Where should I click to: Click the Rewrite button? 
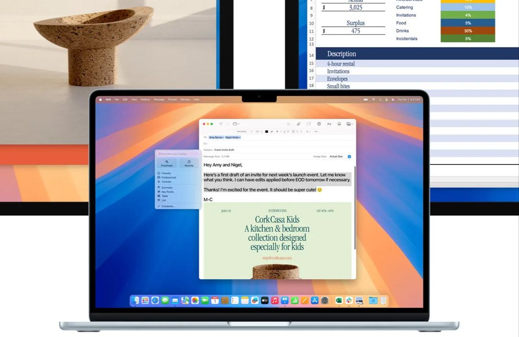189,163
